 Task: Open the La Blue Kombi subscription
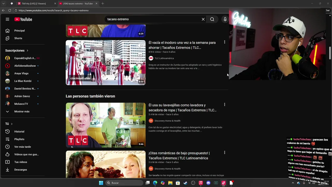tap(23, 81)
